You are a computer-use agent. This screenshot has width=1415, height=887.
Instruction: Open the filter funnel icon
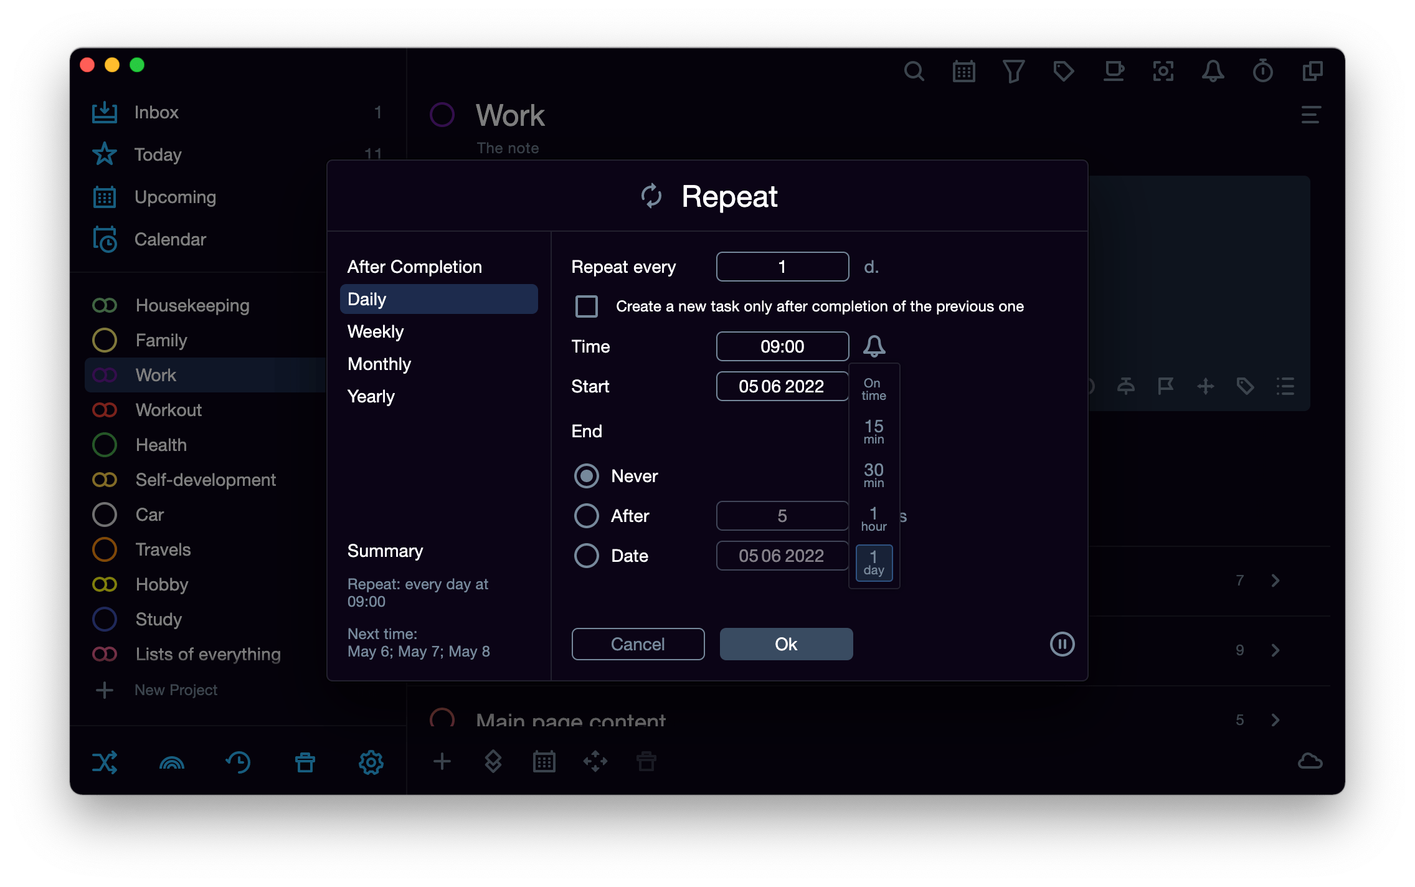[1013, 71]
